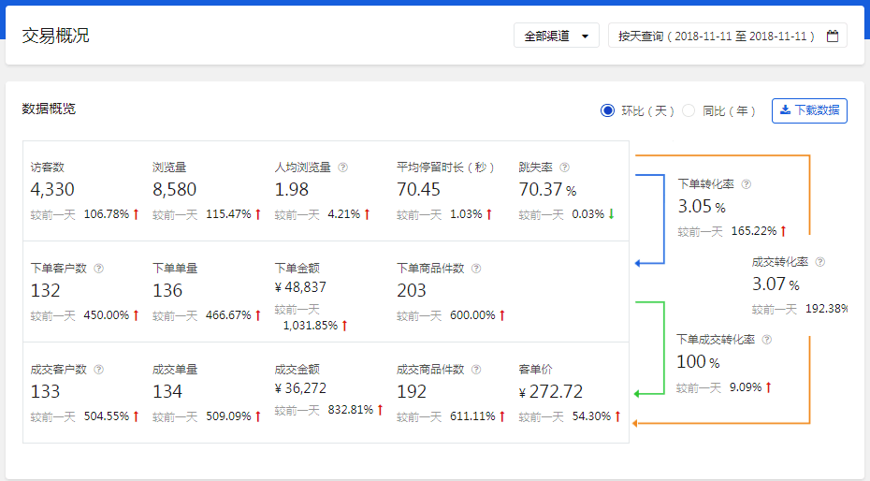The width and height of the screenshot is (870, 481).
Task: Click the 成交金额 value ¥36,272
Action: 301,388
